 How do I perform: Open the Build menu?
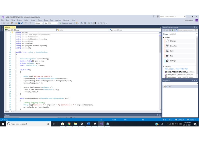tap(26, 20)
